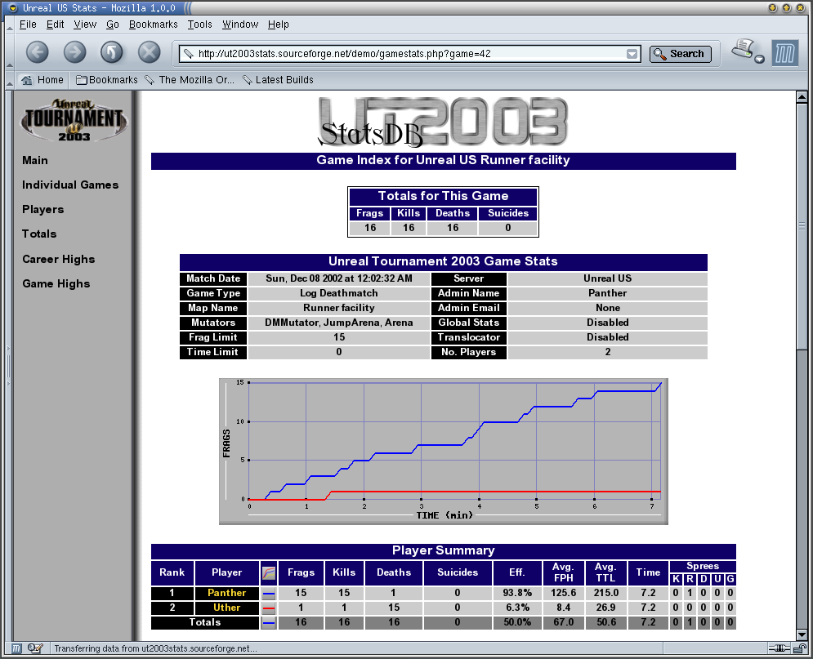Open Career Highs in the sidebar

tap(58, 259)
